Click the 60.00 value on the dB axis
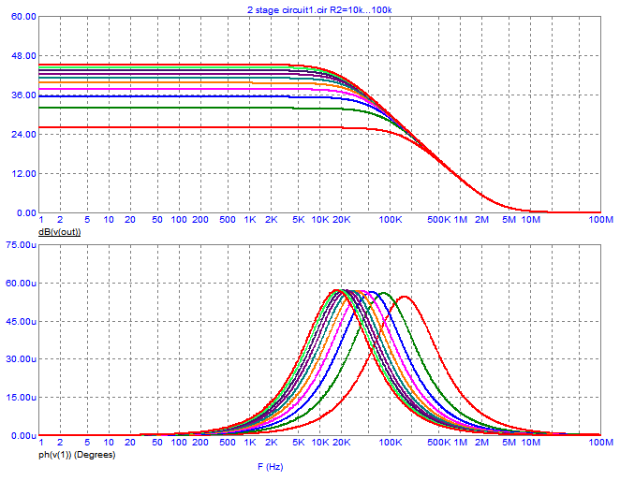 click(x=23, y=17)
